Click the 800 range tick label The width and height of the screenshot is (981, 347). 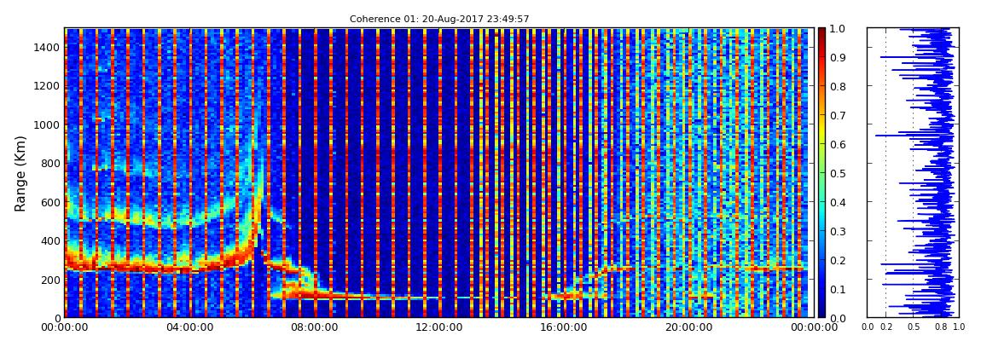(x=48, y=163)
